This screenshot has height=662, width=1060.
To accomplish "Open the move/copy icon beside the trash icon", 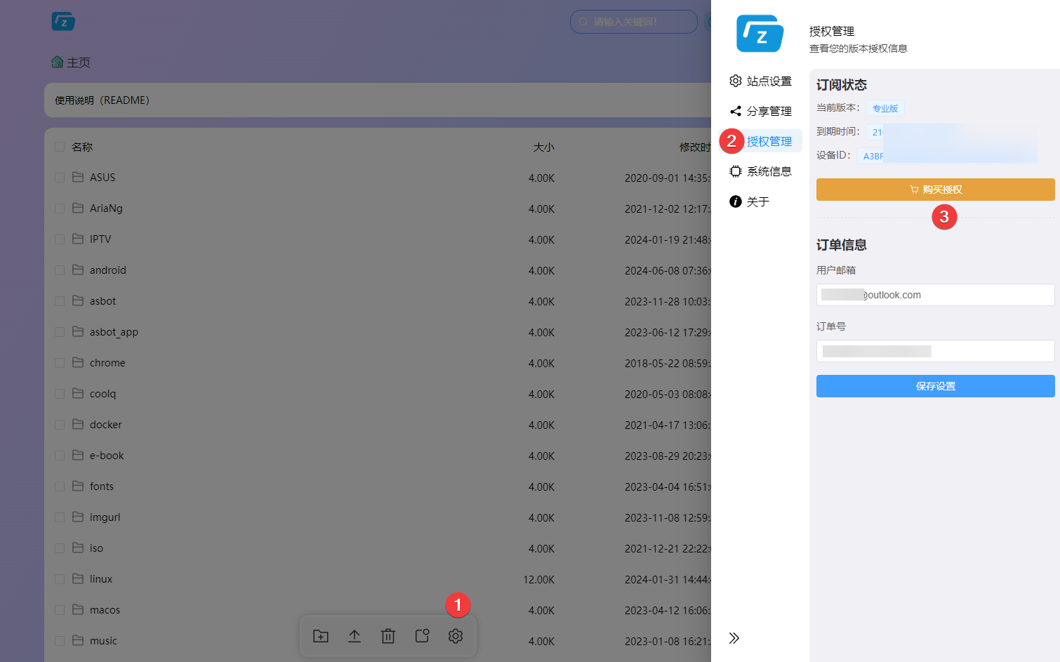I will [422, 635].
